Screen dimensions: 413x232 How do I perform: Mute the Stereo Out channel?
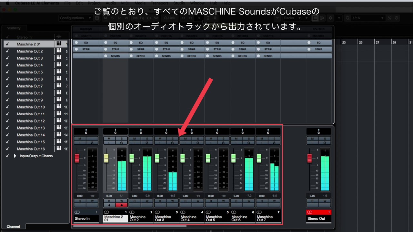click(x=313, y=139)
